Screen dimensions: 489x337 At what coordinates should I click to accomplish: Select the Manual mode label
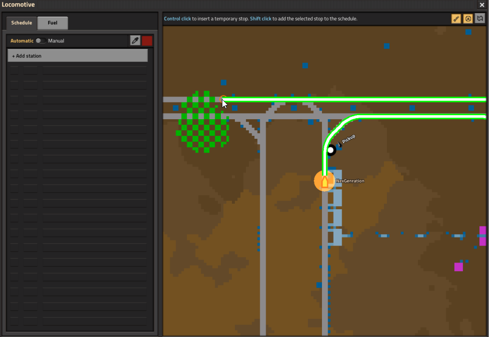click(56, 41)
